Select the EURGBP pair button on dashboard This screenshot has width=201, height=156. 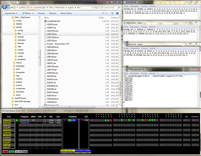pos(9,140)
